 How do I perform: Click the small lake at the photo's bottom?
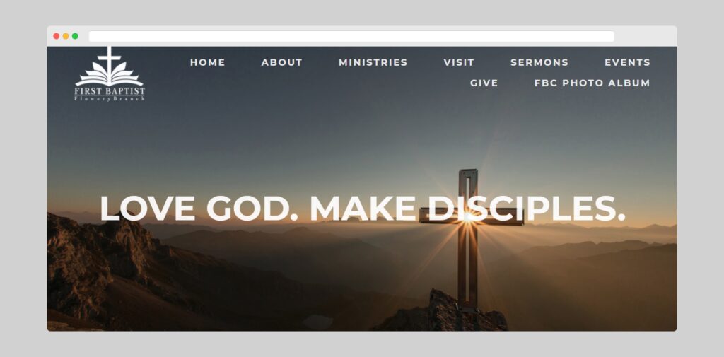(317, 322)
